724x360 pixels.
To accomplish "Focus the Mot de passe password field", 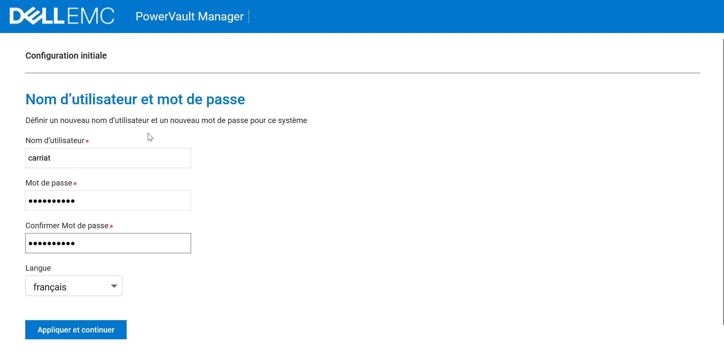I will [x=108, y=200].
